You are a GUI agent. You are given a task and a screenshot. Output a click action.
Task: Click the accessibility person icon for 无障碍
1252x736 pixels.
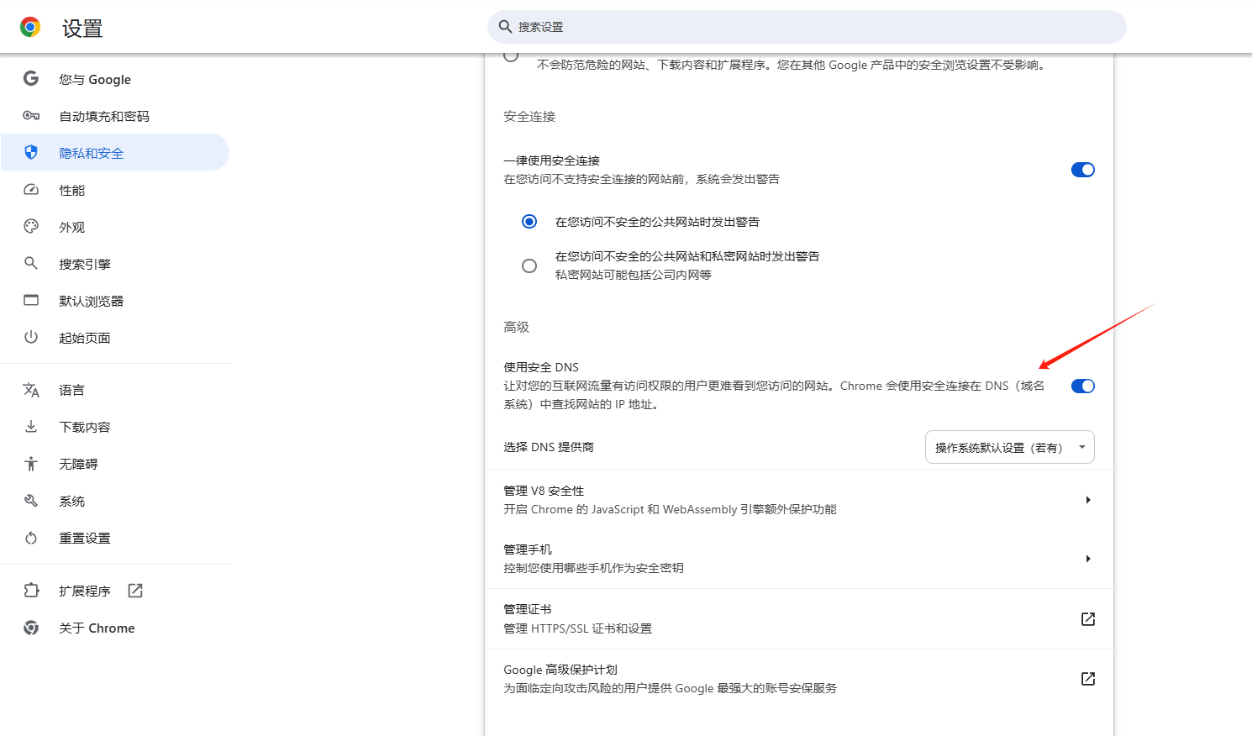click(x=31, y=464)
